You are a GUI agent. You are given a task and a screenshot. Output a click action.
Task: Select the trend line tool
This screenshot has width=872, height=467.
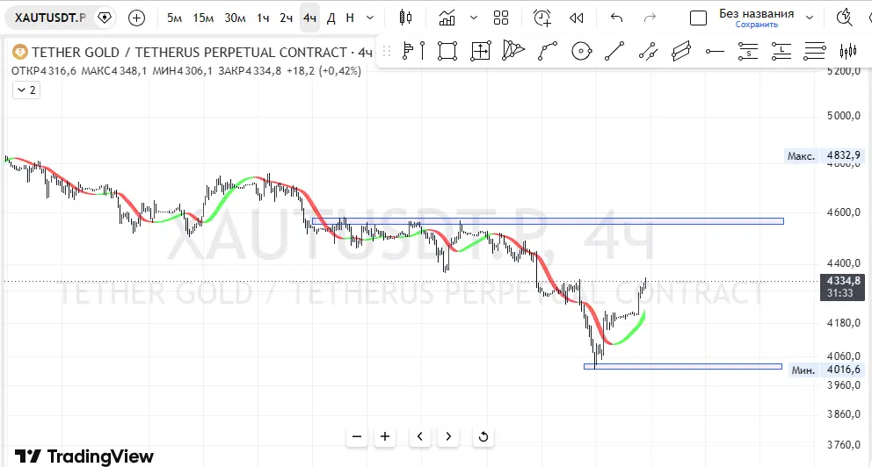(x=614, y=51)
